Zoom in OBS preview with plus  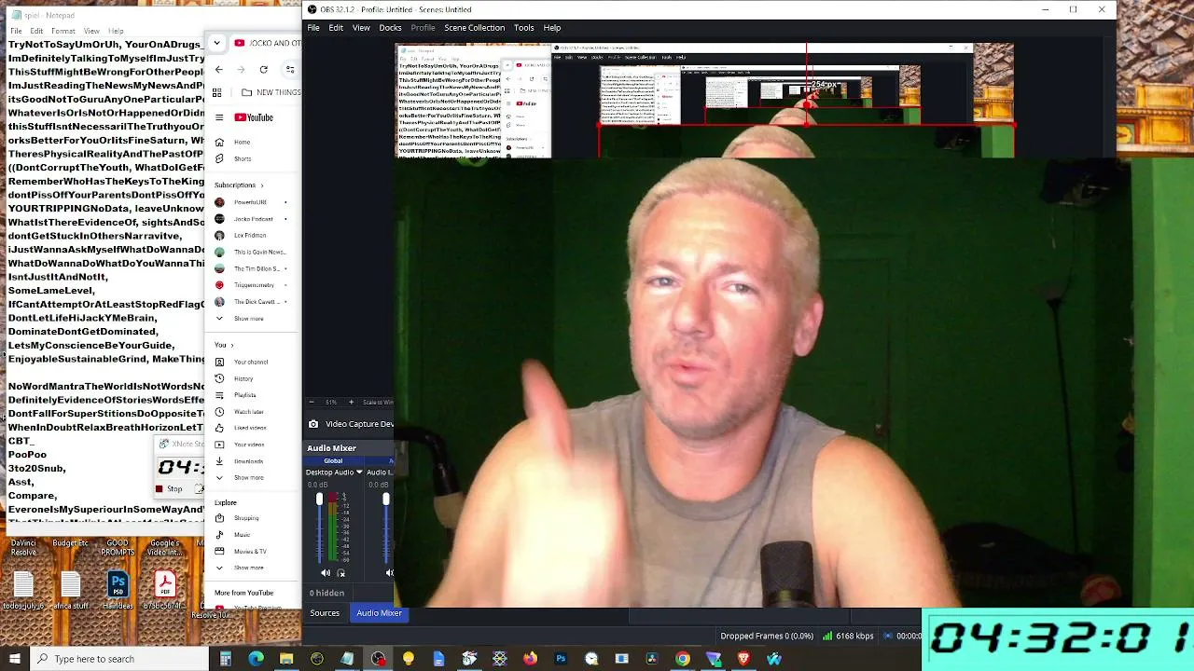point(351,402)
